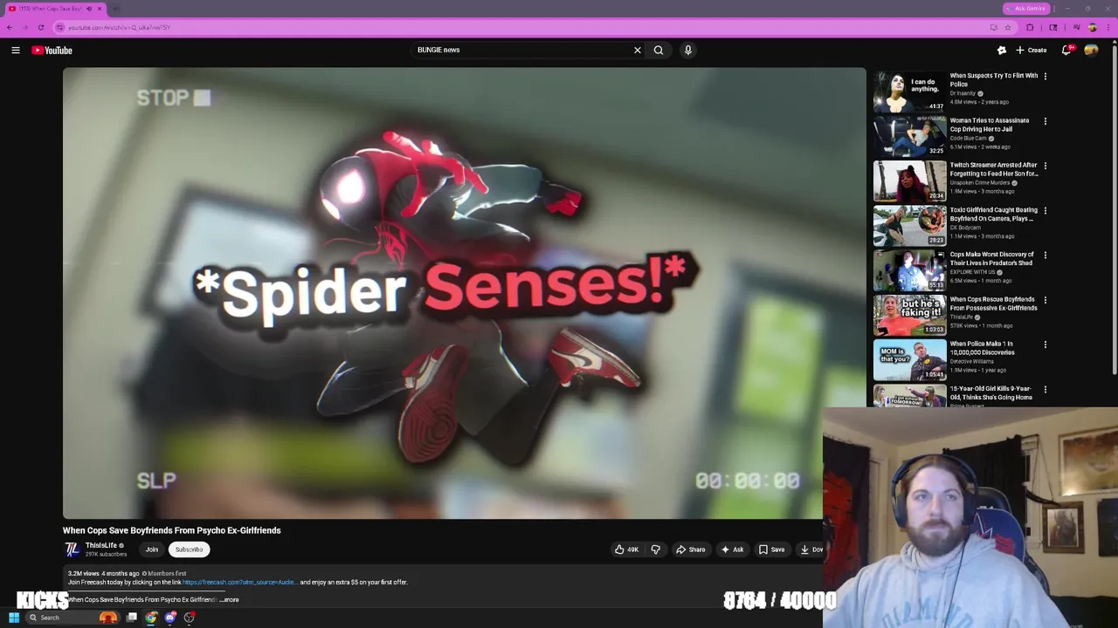Click the video title below the player
Image resolution: width=1118 pixels, height=628 pixels.
coord(172,530)
